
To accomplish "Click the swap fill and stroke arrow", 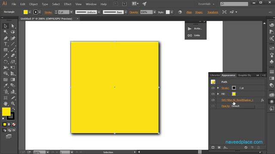I will [x=14, y=109].
